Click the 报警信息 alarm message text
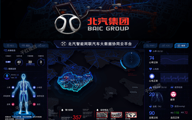 tap(23, 118)
